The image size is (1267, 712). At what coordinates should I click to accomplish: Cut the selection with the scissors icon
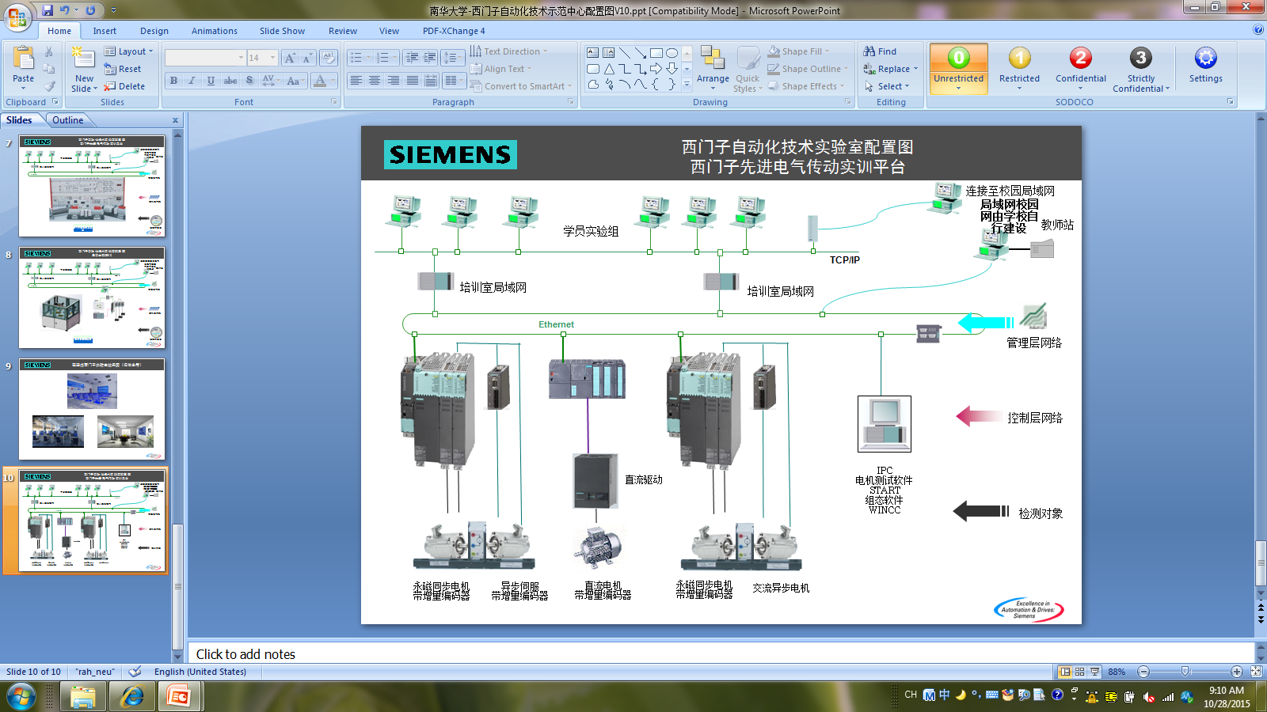[x=49, y=51]
